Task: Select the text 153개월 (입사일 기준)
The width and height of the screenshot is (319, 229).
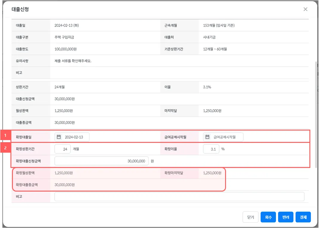Action: (219, 25)
